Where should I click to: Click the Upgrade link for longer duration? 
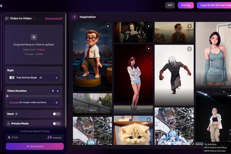coord(14,102)
